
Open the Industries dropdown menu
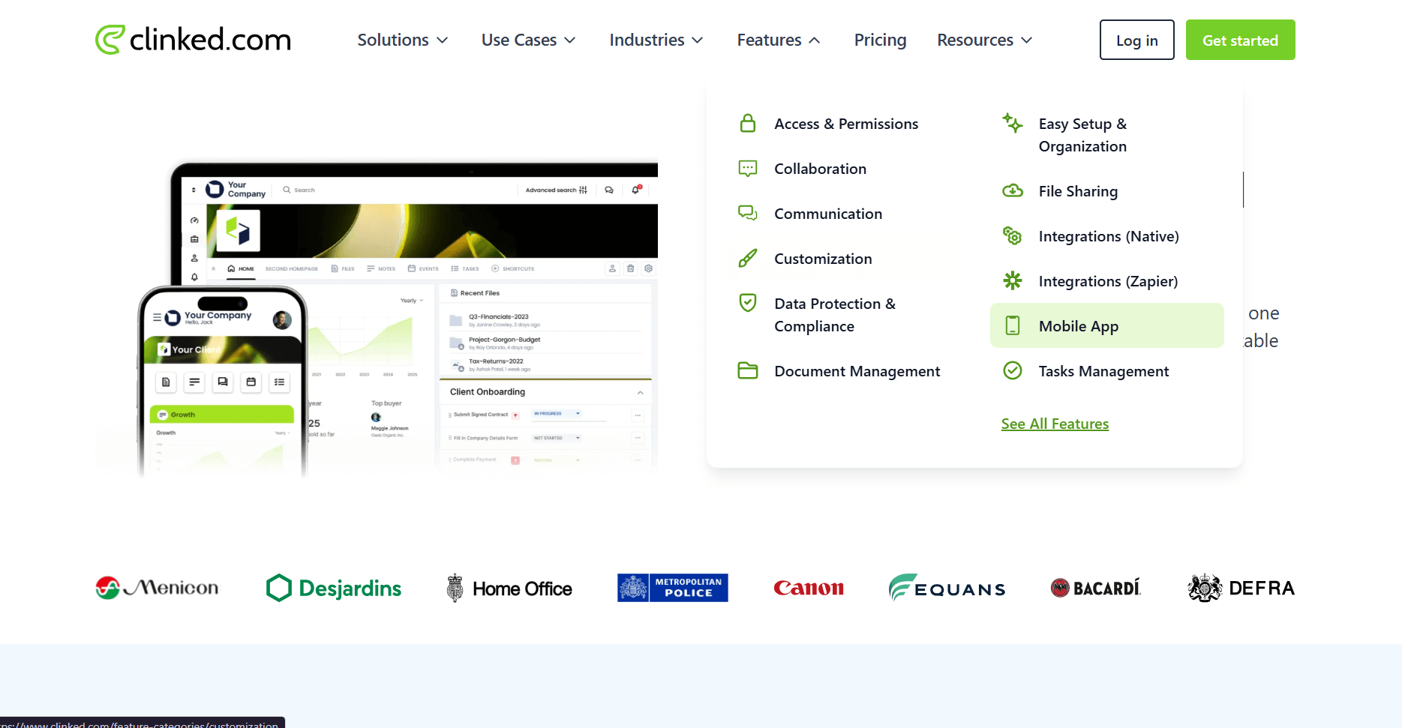coord(656,40)
